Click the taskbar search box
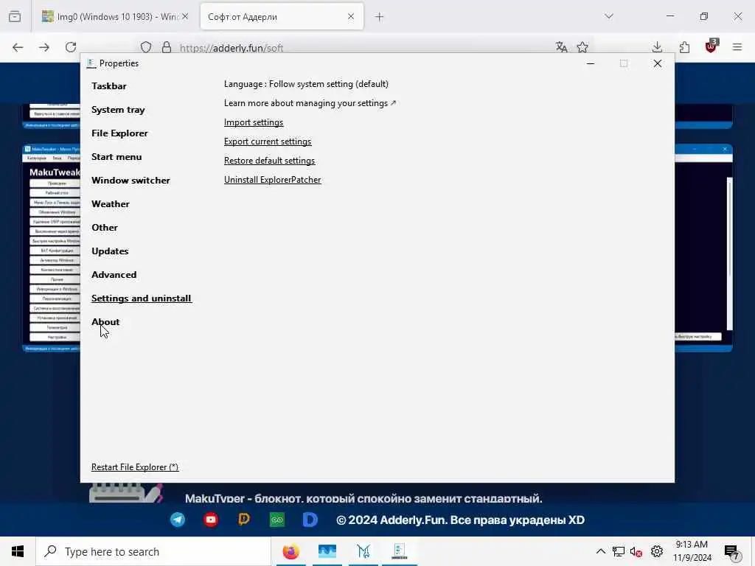This screenshot has width=755, height=566. tap(153, 551)
